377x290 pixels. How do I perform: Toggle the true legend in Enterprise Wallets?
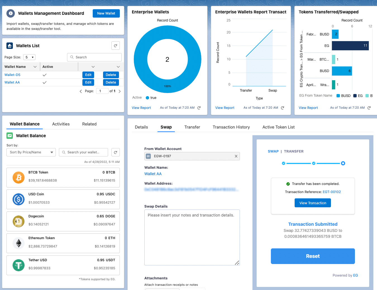point(151,98)
